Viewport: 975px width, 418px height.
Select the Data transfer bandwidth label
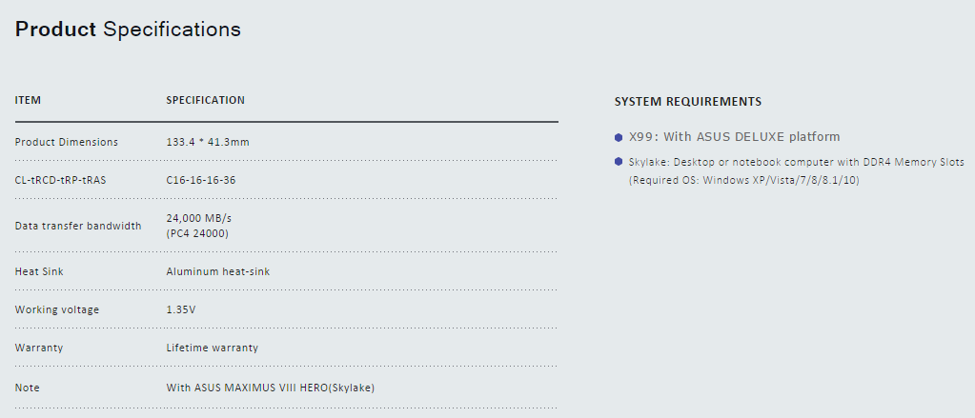point(78,226)
